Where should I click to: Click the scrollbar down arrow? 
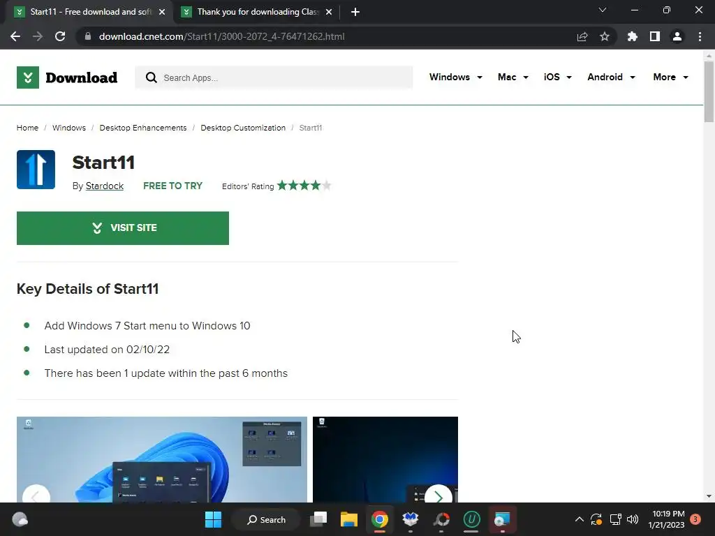click(x=709, y=496)
